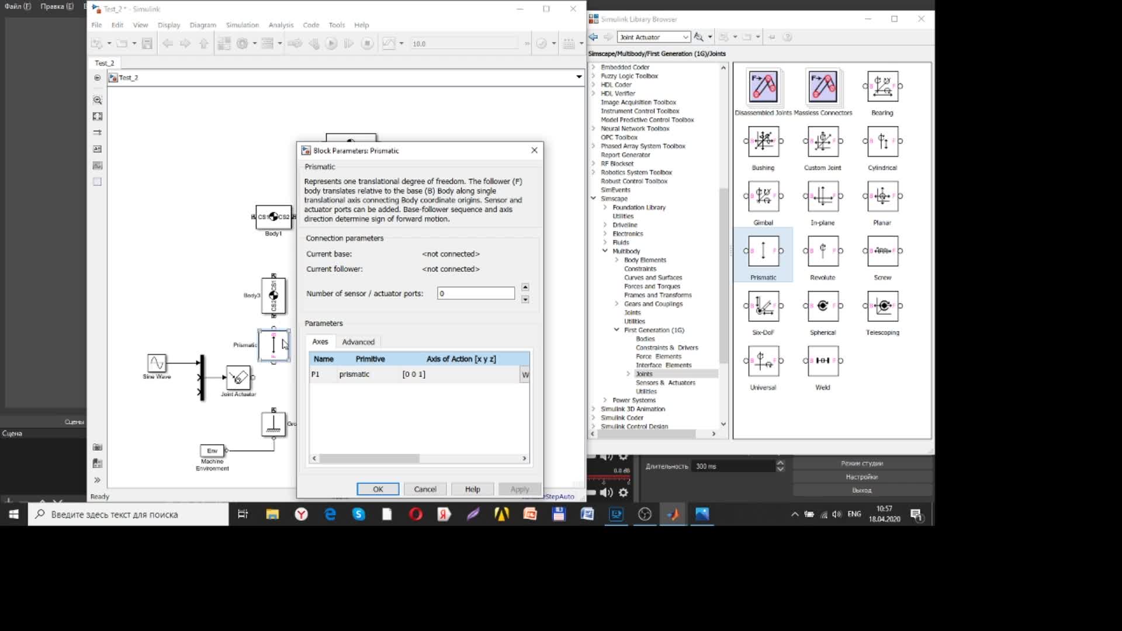Select the Custom Joint block

pos(823,141)
